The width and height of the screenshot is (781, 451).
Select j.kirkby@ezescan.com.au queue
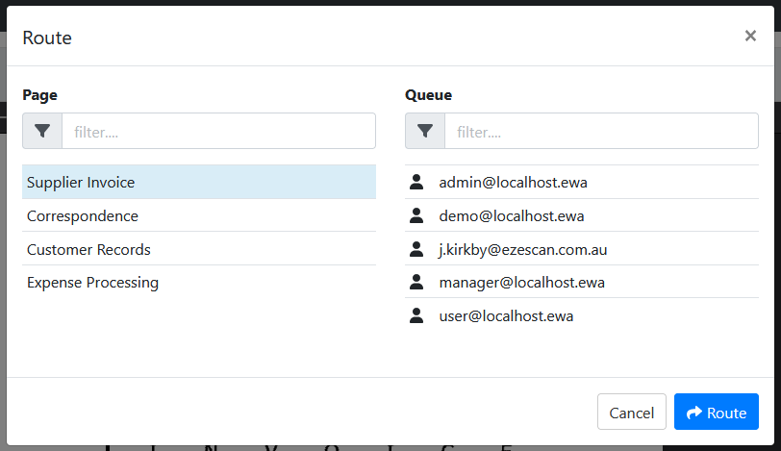click(x=522, y=249)
